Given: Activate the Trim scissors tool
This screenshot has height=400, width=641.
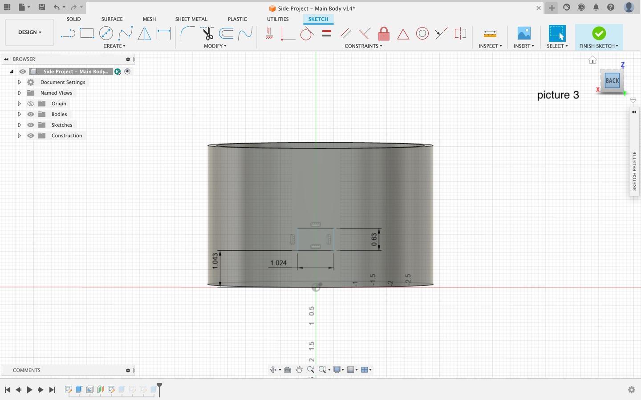Looking at the screenshot, I should pos(207,33).
